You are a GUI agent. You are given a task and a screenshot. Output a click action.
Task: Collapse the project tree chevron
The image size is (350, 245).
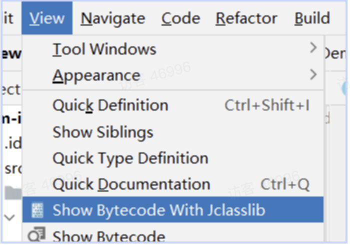click(10, 217)
